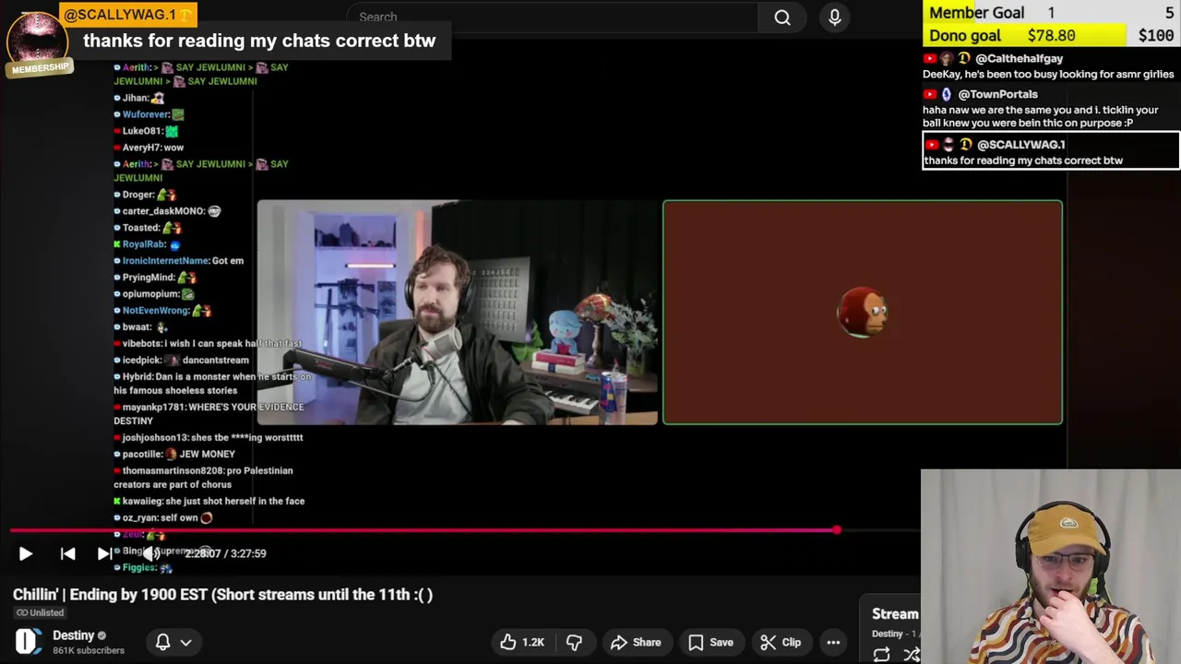Screen dimensions: 1181x664
Task: Click chat line 'oz_ryan: self own'
Action: pos(163,518)
